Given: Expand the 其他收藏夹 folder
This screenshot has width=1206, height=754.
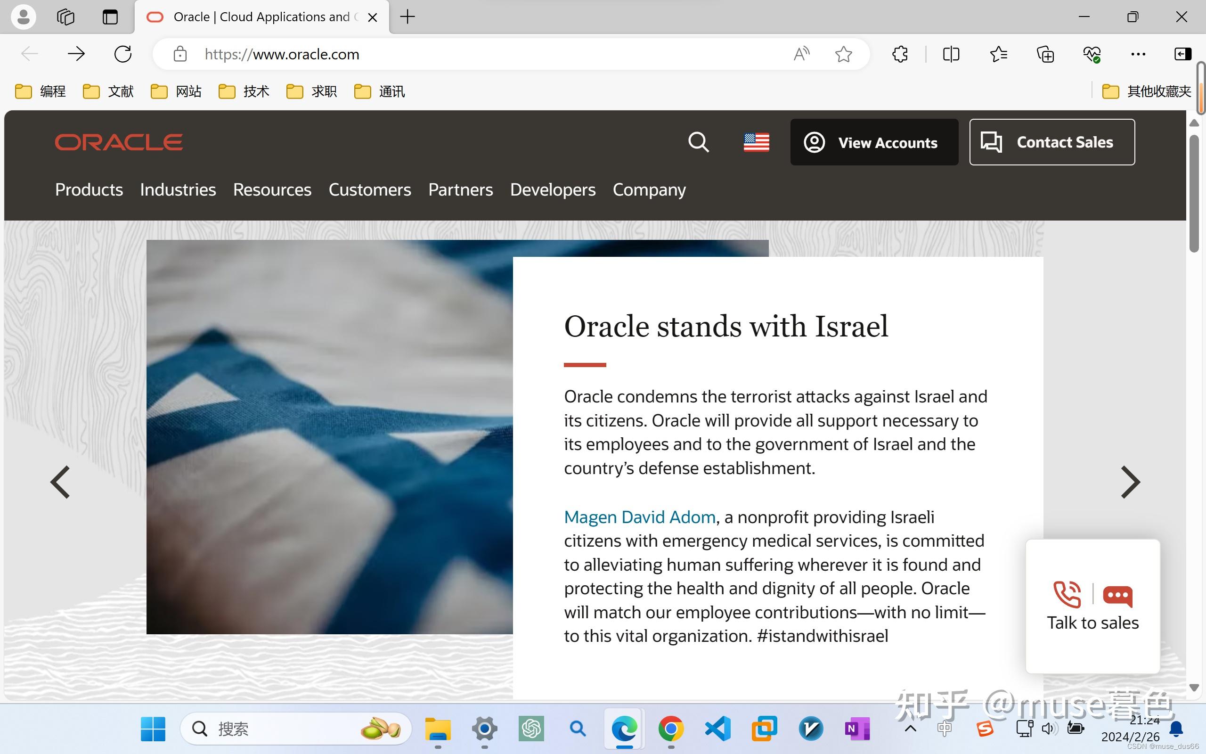Looking at the screenshot, I should (x=1146, y=91).
